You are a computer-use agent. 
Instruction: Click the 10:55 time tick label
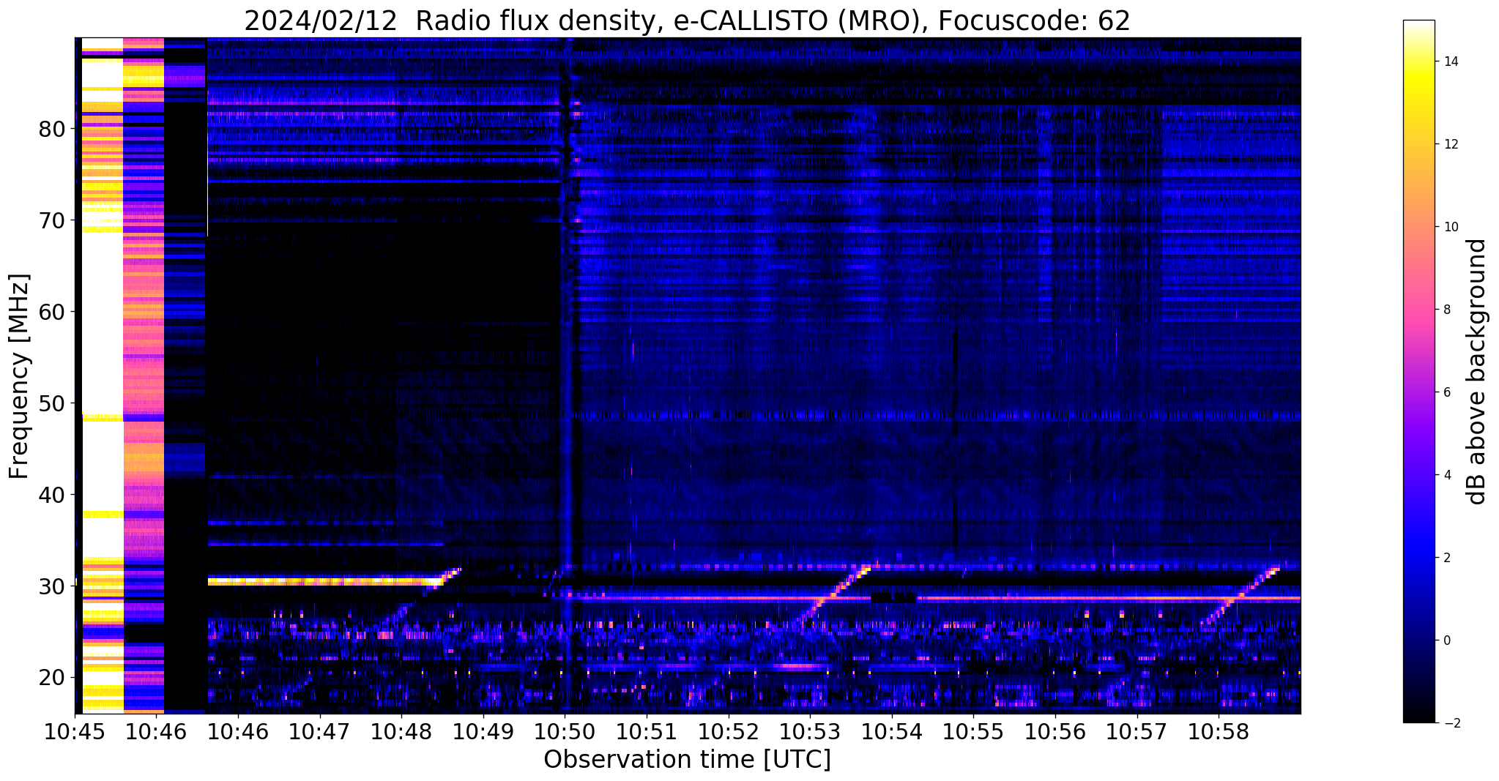click(x=974, y=731)
